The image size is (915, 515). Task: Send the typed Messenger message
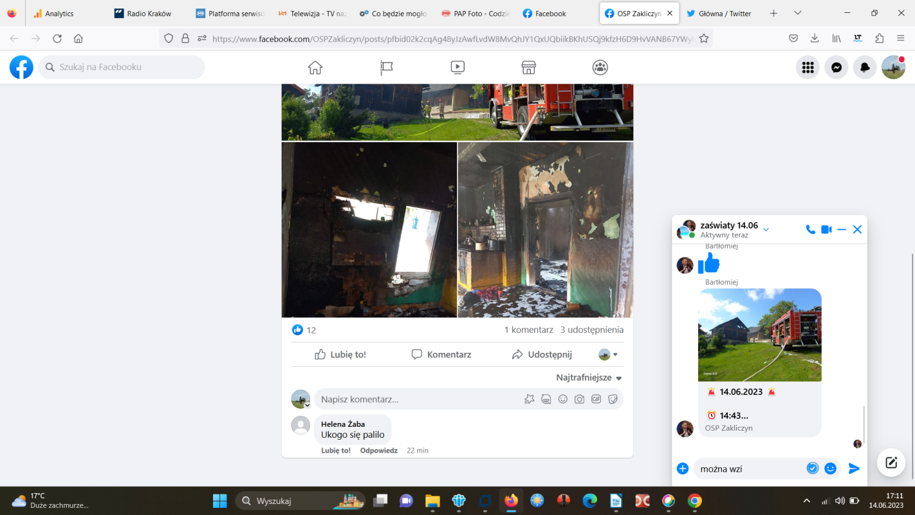(x=854, y=469)
